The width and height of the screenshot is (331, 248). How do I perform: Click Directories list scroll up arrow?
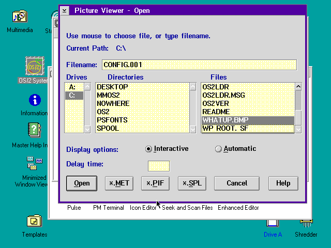[193, 87]
